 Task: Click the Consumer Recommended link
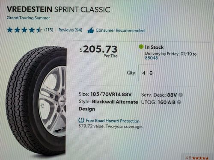[x=120, y=30]
